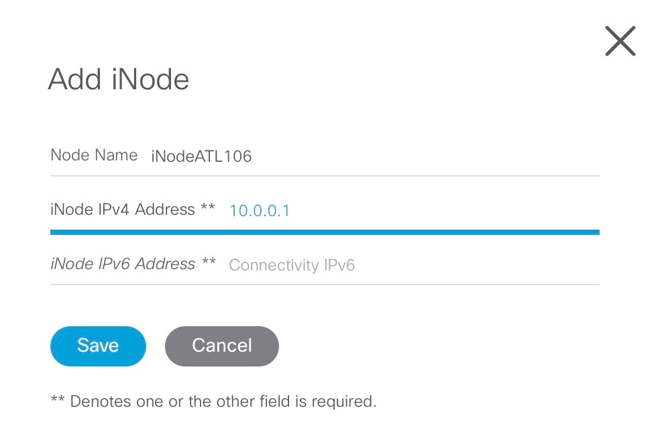Click the Add iNode dialog title
Image resolution: width=656 pixels, height=441 pixels.
119,79
